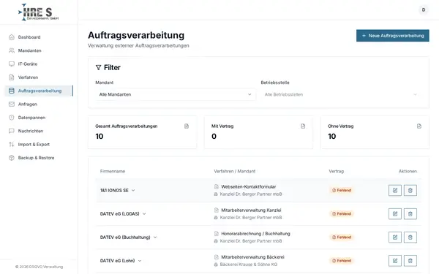Go to Dashboard in sidebar

(39, 37)
